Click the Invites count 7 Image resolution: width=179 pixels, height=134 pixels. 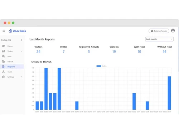click(x=64, y=51)
